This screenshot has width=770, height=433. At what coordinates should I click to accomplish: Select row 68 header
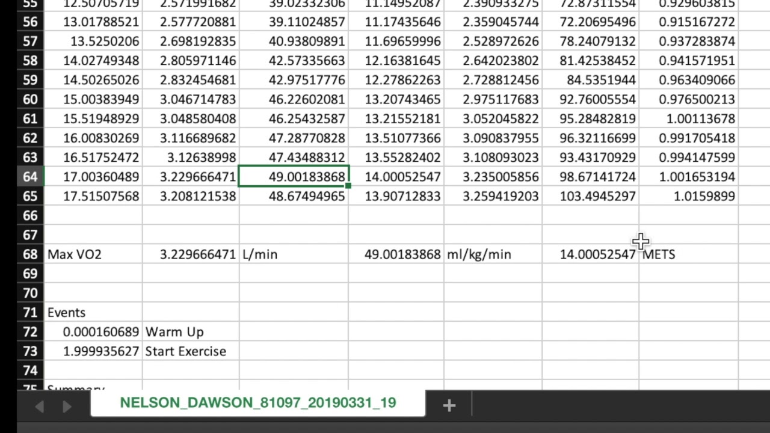pos(30,254)
